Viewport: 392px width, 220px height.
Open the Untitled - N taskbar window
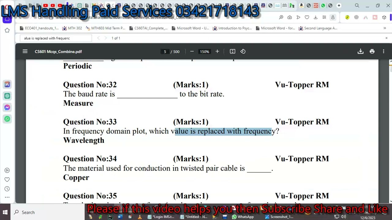point(194,217)
